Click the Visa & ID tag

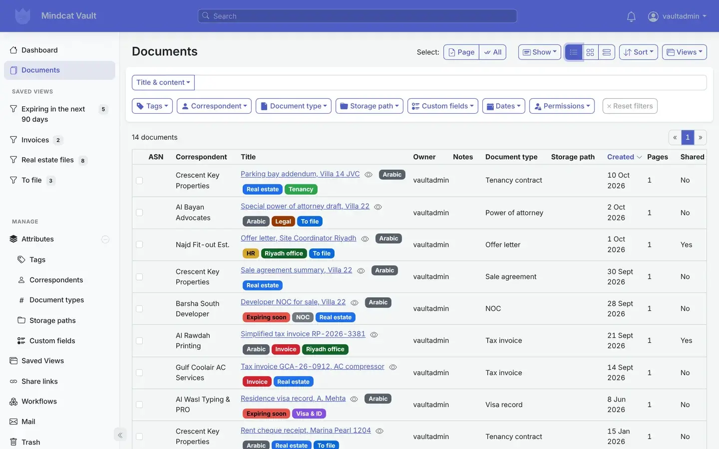pos(309,414)
